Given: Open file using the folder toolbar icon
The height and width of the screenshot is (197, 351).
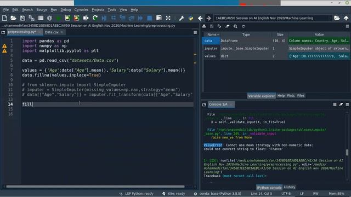Looking at the screenshot, I should point(13,18).
